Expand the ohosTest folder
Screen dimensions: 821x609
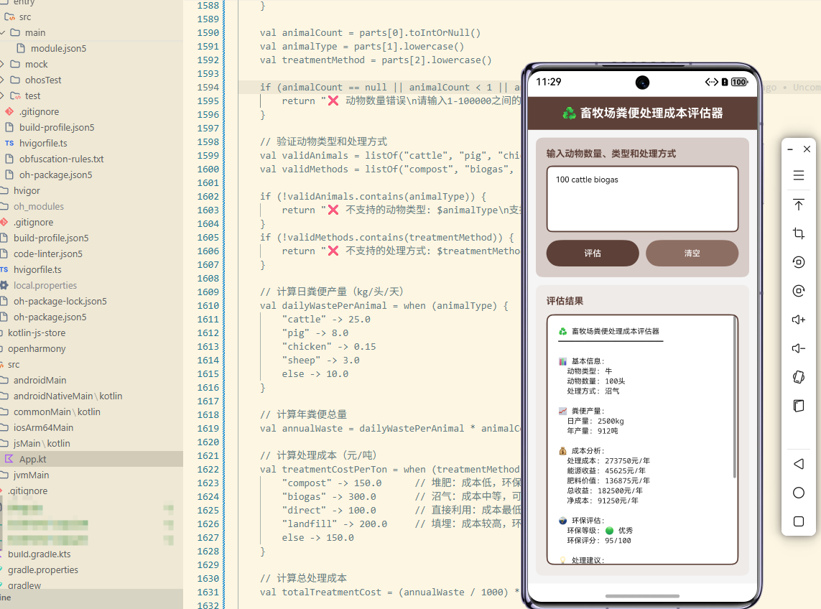coord(3,80)
